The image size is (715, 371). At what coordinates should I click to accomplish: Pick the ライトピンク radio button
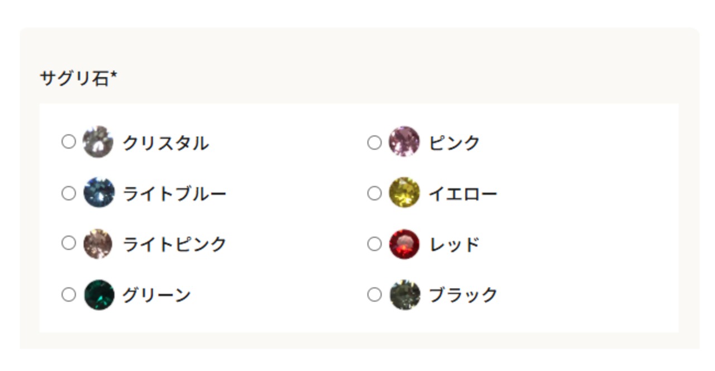coord(68,243)
